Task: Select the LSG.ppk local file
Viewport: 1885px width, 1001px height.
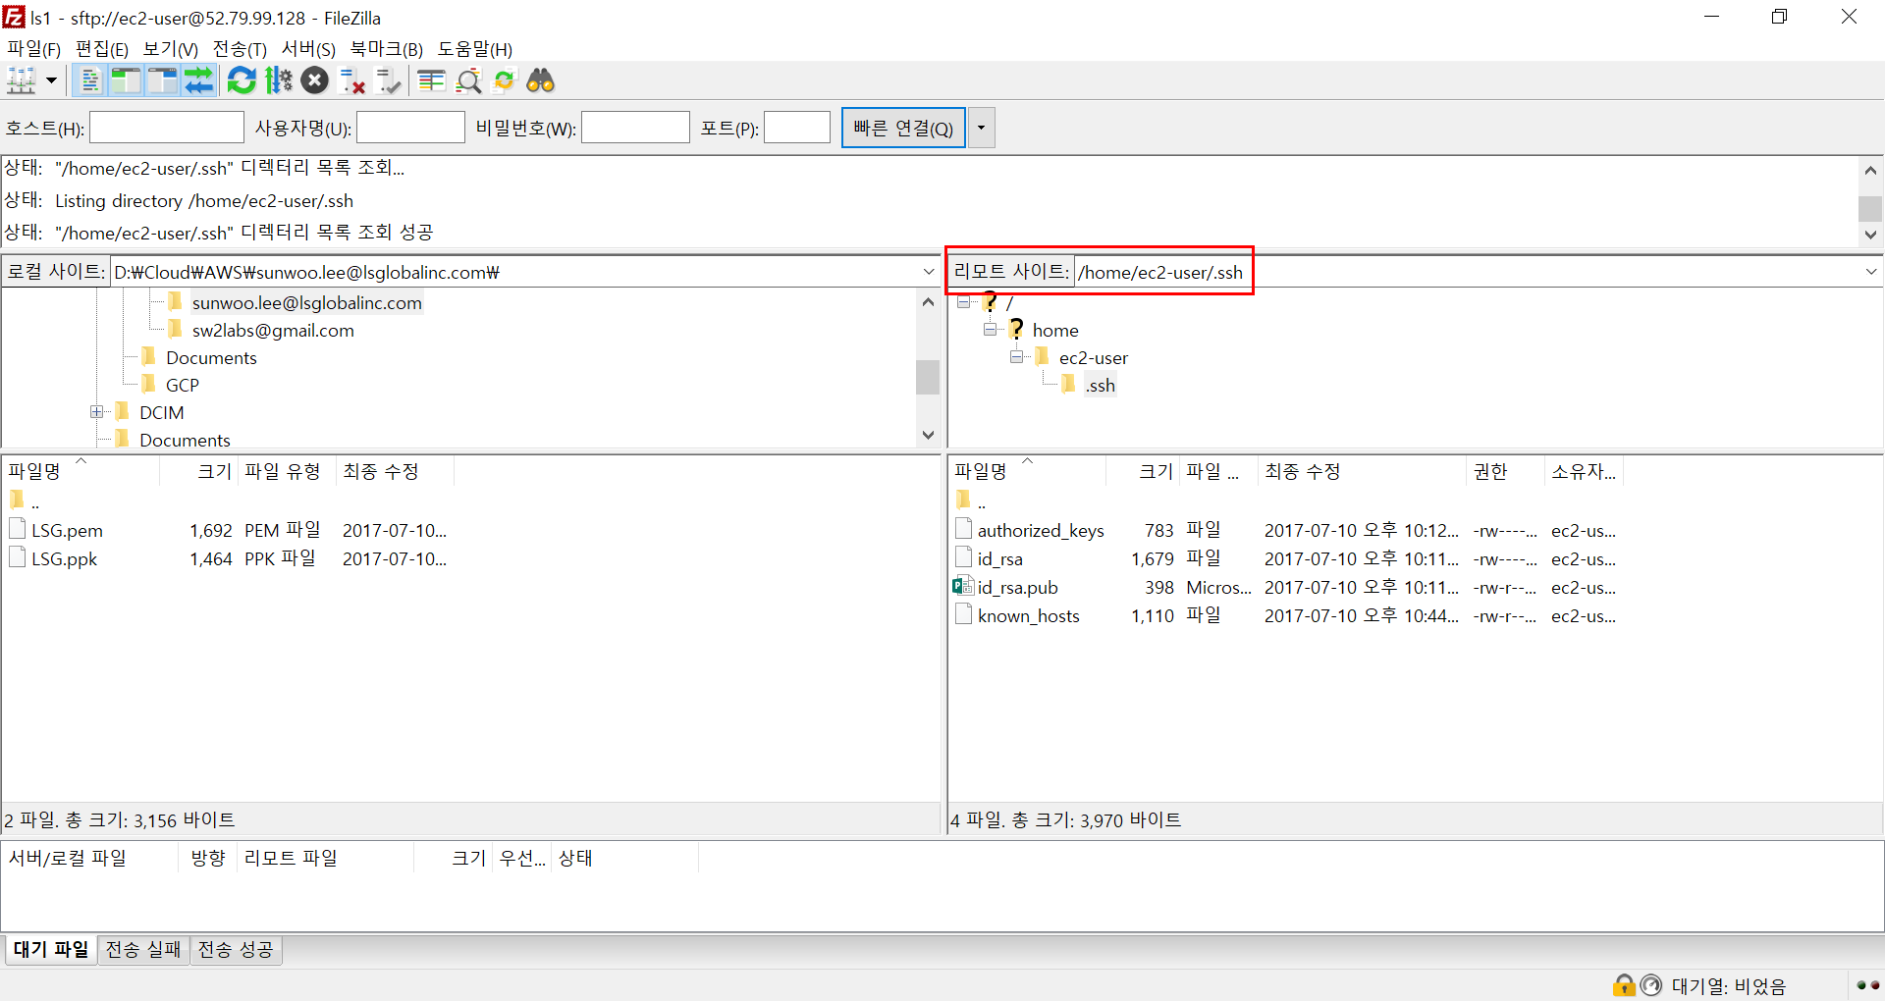Action: pos(64,558)
